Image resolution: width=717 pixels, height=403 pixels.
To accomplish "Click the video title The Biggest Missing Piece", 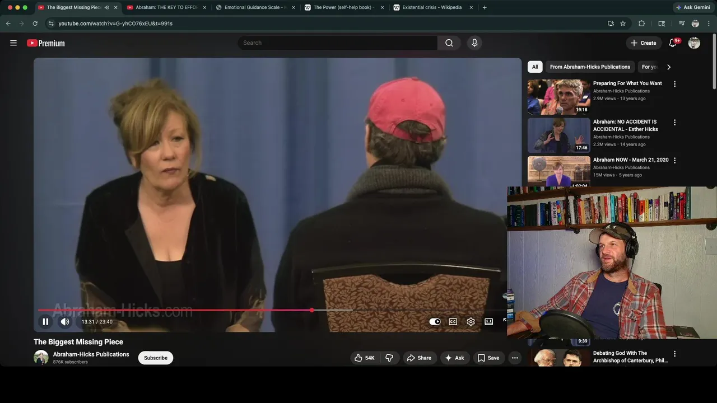I will point(78,342).
